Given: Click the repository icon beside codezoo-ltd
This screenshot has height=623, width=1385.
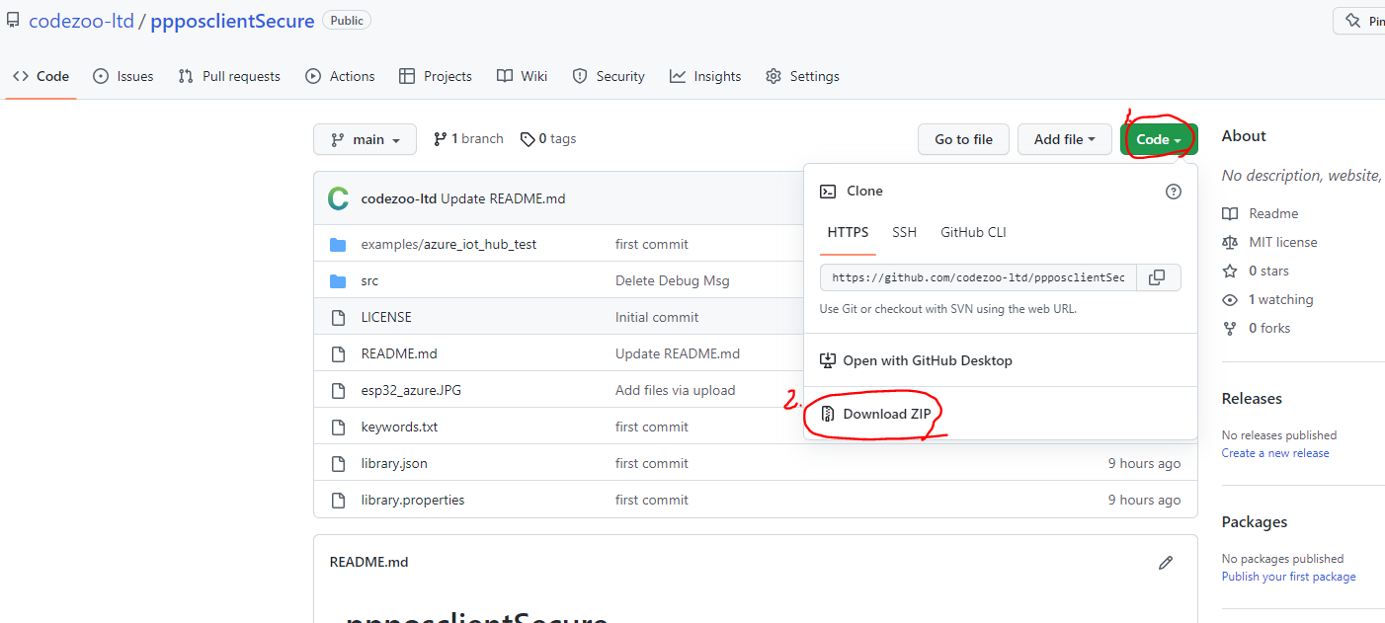Looking at the screenshot, I should click(x=13, y=20).
